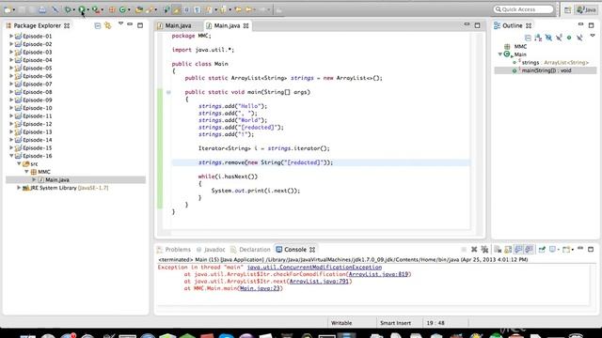This screenshot has width=602, height=338.
Task: Toggle Link with Editor in Package Explorer
Action: pos(108,25)
